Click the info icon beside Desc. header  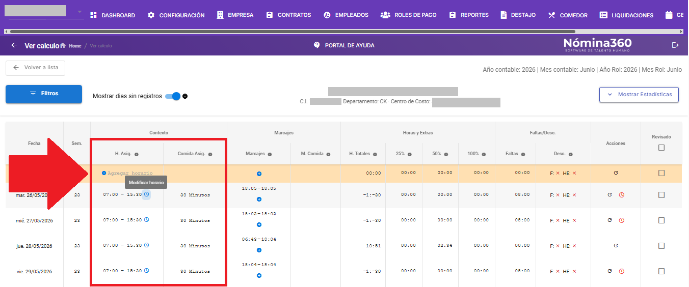pyautogui.click(x=571, y=154)
